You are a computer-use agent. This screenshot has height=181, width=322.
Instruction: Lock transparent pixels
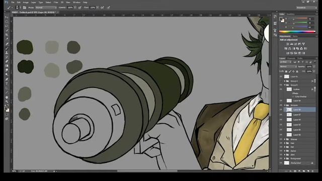coord(286,71)
